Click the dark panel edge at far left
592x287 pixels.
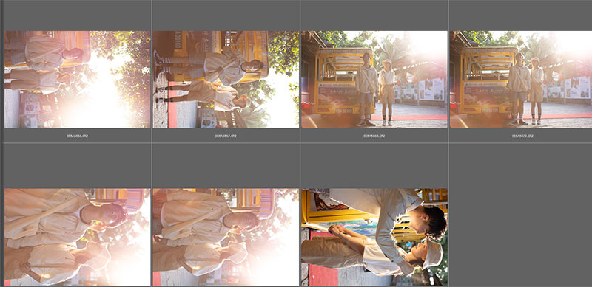[x=1, y=143]
